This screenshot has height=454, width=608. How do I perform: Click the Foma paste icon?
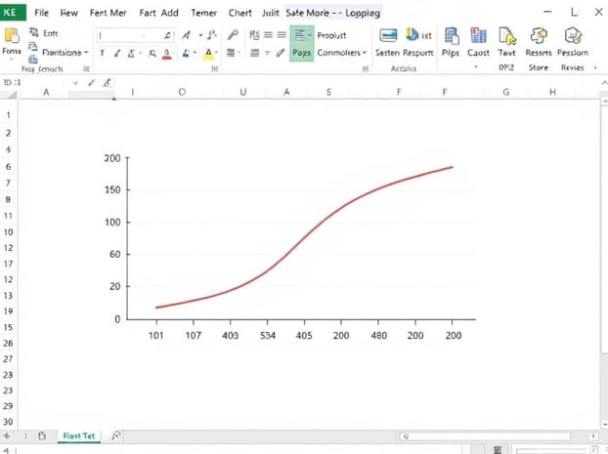(12, 36)
